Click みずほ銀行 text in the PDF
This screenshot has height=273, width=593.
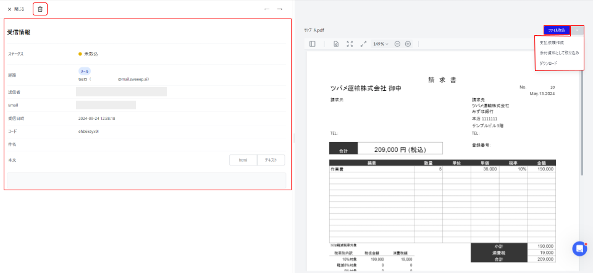pyautogui.click(x=482, y=112)
